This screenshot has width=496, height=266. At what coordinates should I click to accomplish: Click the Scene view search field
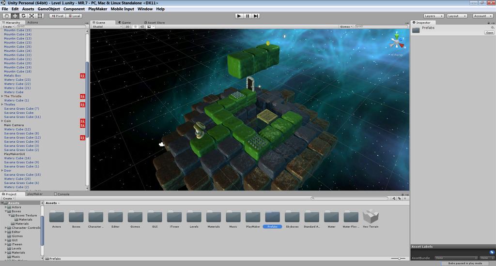point(381,27)
